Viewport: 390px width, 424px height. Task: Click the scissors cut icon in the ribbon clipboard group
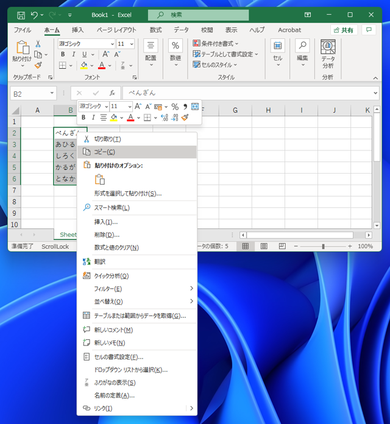point(38,44)
